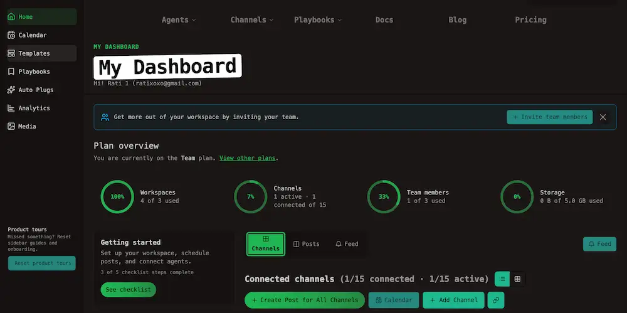This screenshot has height=313, width=627.
Task: Click the Calendar button beside Create Post
Action: click(x=394, y=300)
